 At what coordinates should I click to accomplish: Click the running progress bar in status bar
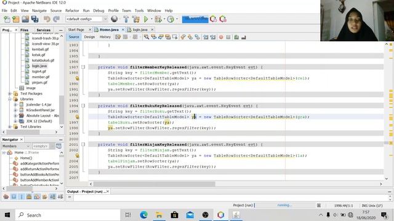click(x=284, y=205)
